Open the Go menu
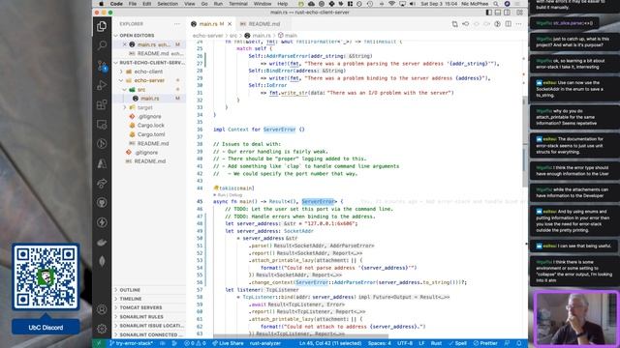 point(204,4)
